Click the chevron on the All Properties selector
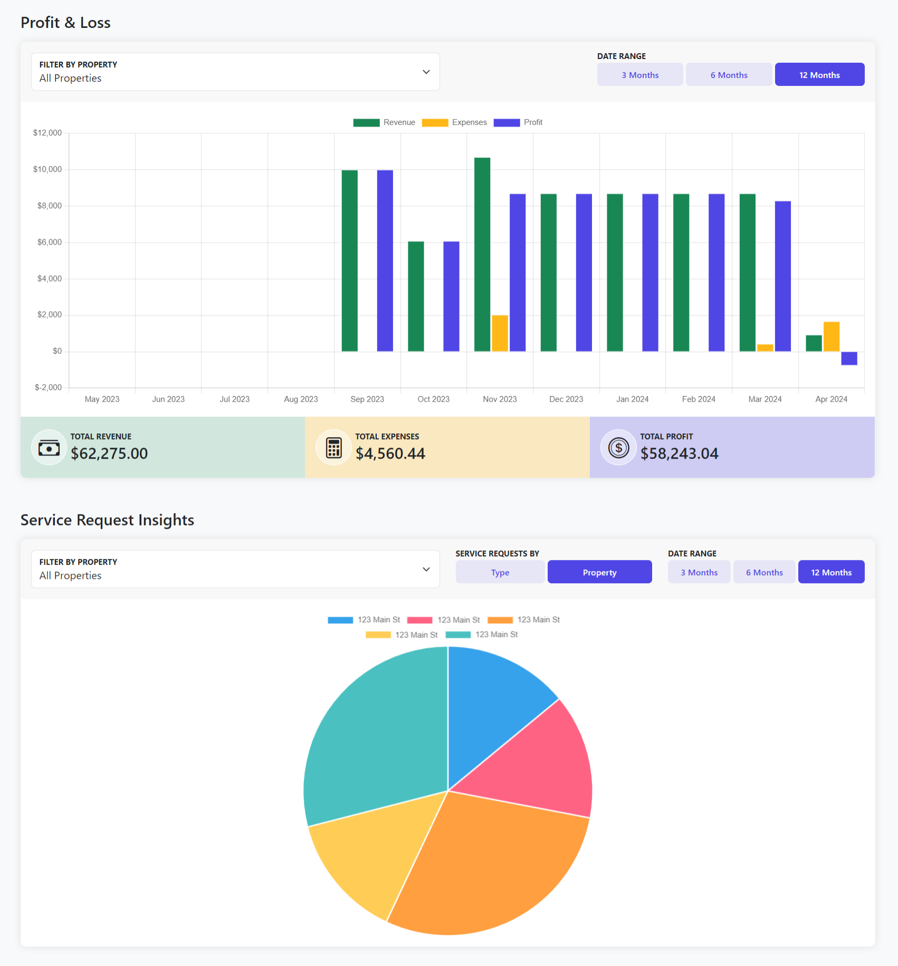 coord(426,71)
